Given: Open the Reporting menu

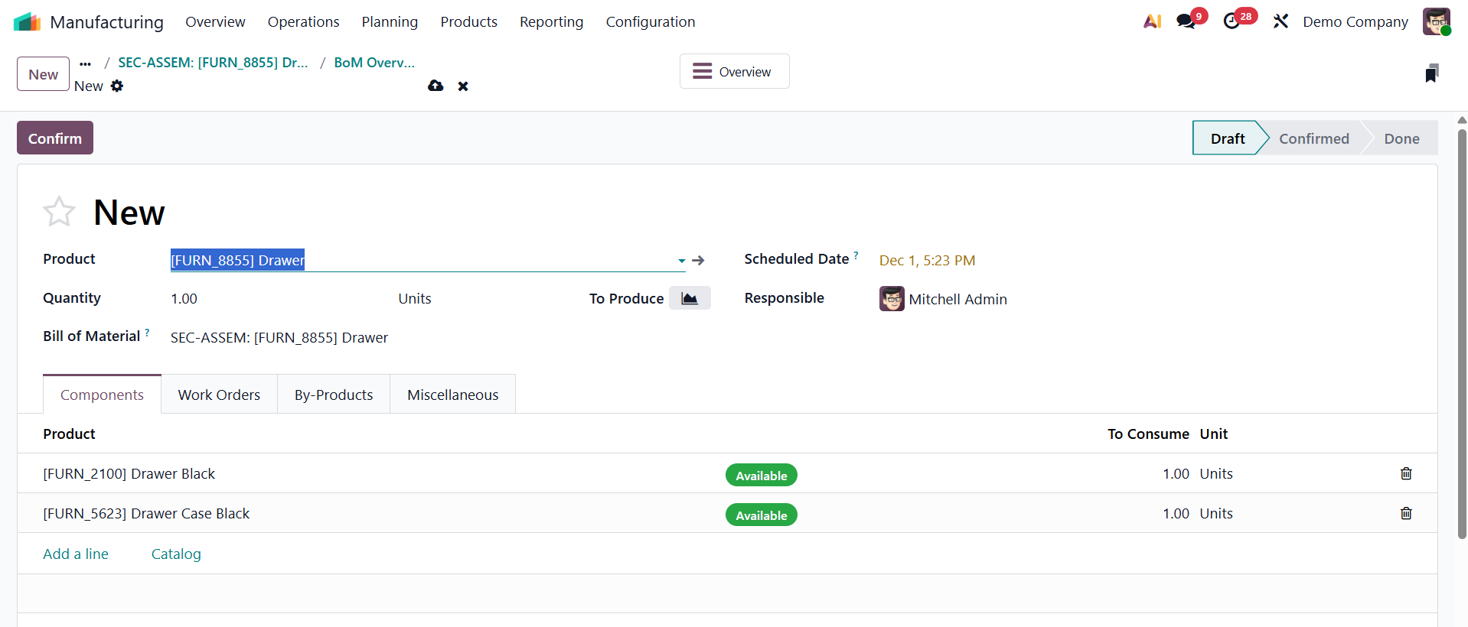Looking at the screenshot, I should pyautogui.click(x=551, y=21).
